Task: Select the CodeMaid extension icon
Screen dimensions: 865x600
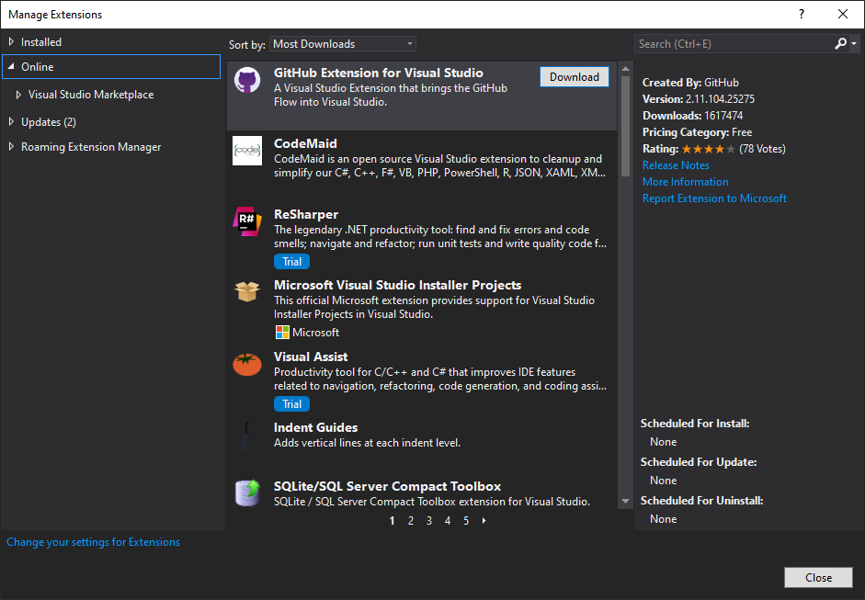Action: [x=246, y=151]
